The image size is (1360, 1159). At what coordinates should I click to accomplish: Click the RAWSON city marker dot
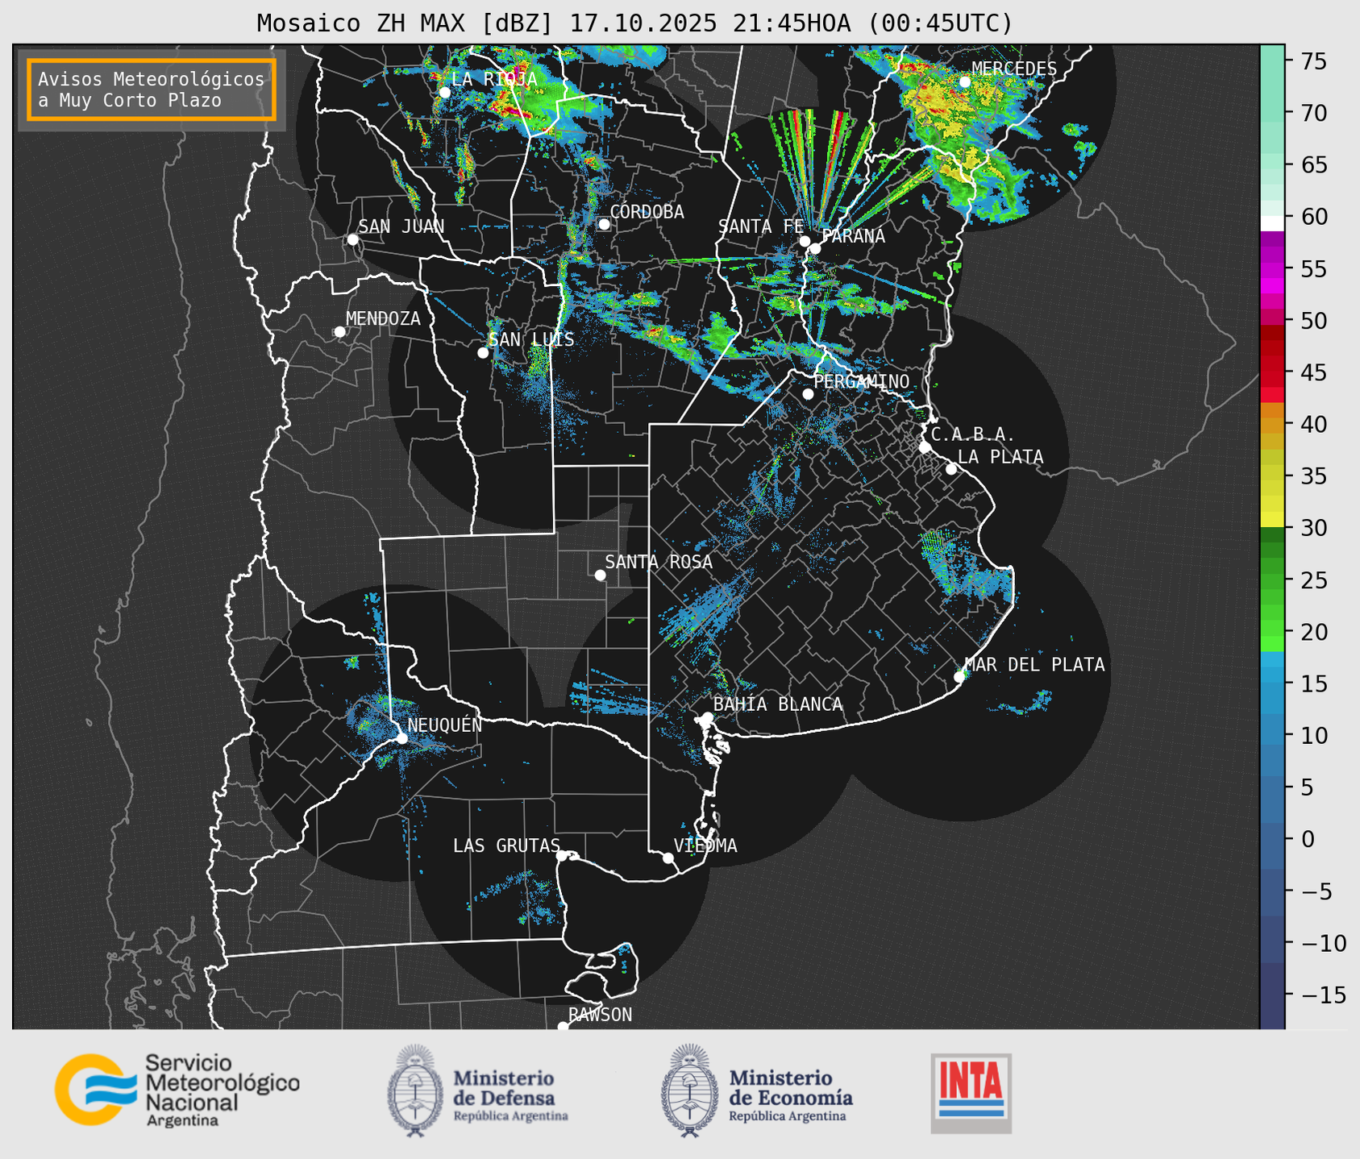[x=563, y=1026]
